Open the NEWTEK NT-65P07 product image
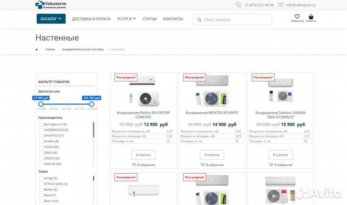The height and width of the screenshot is (205, 347). tap(212, 91)
